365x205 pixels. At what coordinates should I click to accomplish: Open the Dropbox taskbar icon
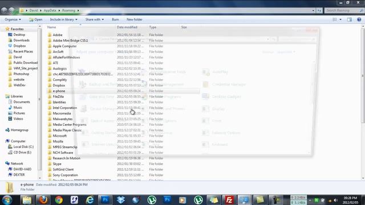pos(120,200)
